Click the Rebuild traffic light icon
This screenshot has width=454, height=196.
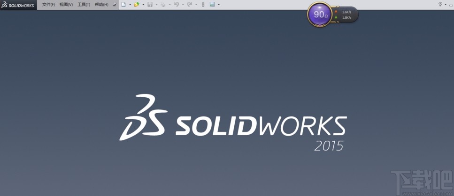coord(203,5)
